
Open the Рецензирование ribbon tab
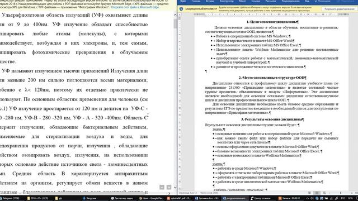click(x=290, y=1)
